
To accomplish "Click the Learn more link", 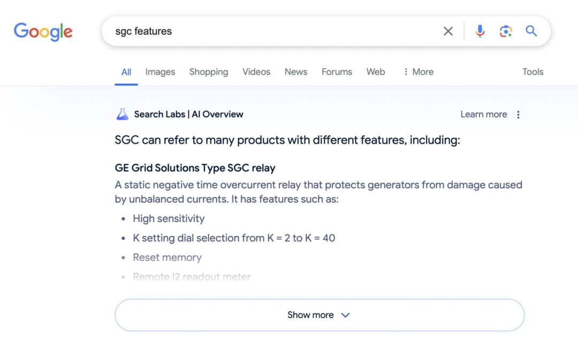I will pos(484,115).
